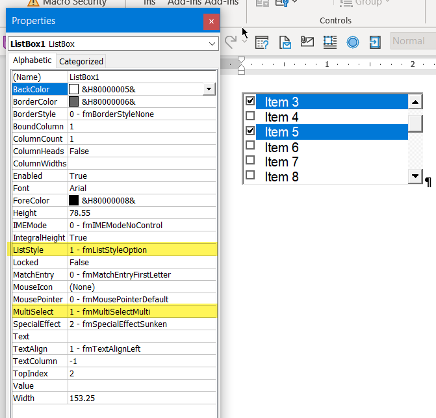Open the tools icon dropdown in Controls group
This screenshot has width=436, height=418.
click(294, 2)
